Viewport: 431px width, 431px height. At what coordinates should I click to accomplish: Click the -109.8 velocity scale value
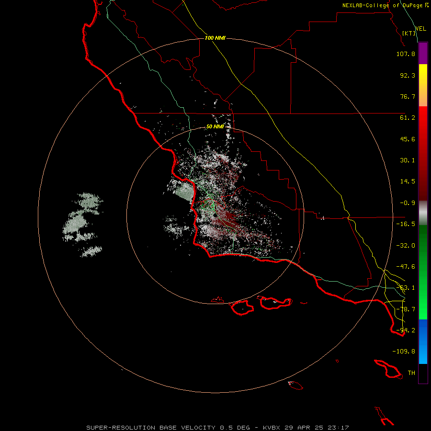coord(404,352)
